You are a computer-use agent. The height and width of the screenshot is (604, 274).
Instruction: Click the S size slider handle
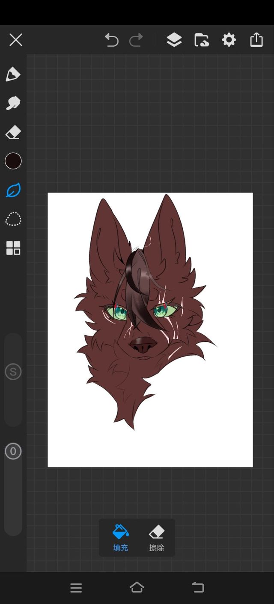click(13, 371)
